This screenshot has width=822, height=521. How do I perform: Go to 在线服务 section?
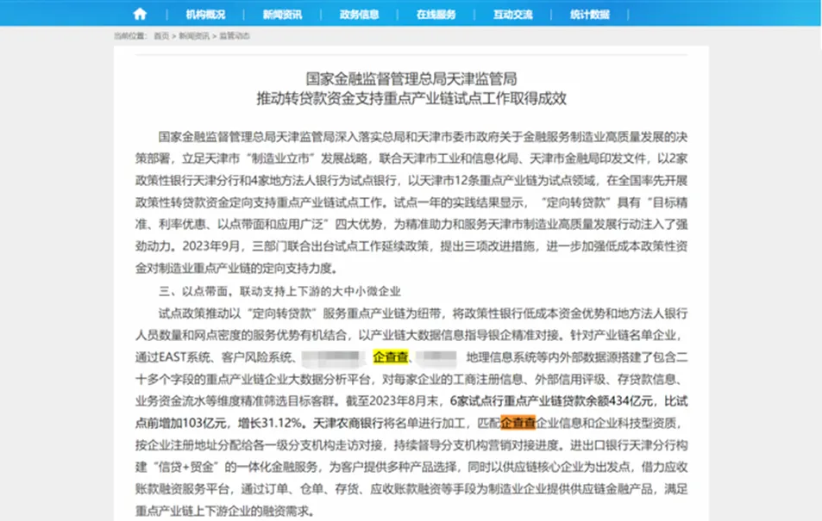tap(436, 15)
